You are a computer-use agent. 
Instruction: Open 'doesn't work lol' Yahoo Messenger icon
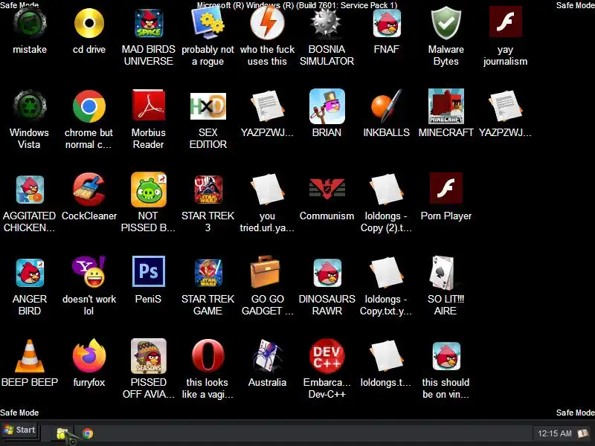89,272
